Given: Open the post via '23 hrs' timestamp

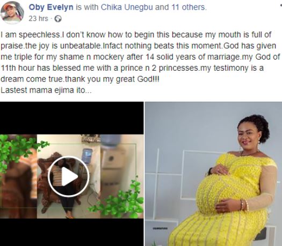Looking at the screenshot, I should [38, 18].
